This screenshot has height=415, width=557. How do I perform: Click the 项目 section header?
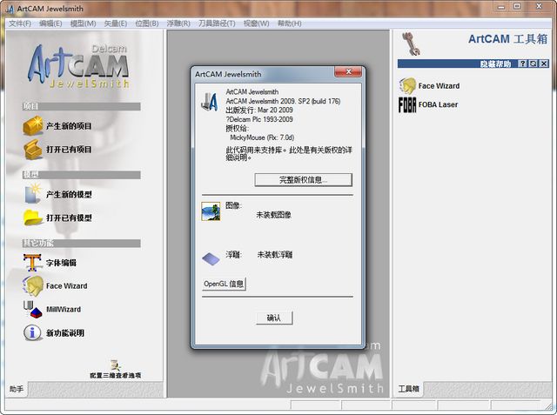82,106
